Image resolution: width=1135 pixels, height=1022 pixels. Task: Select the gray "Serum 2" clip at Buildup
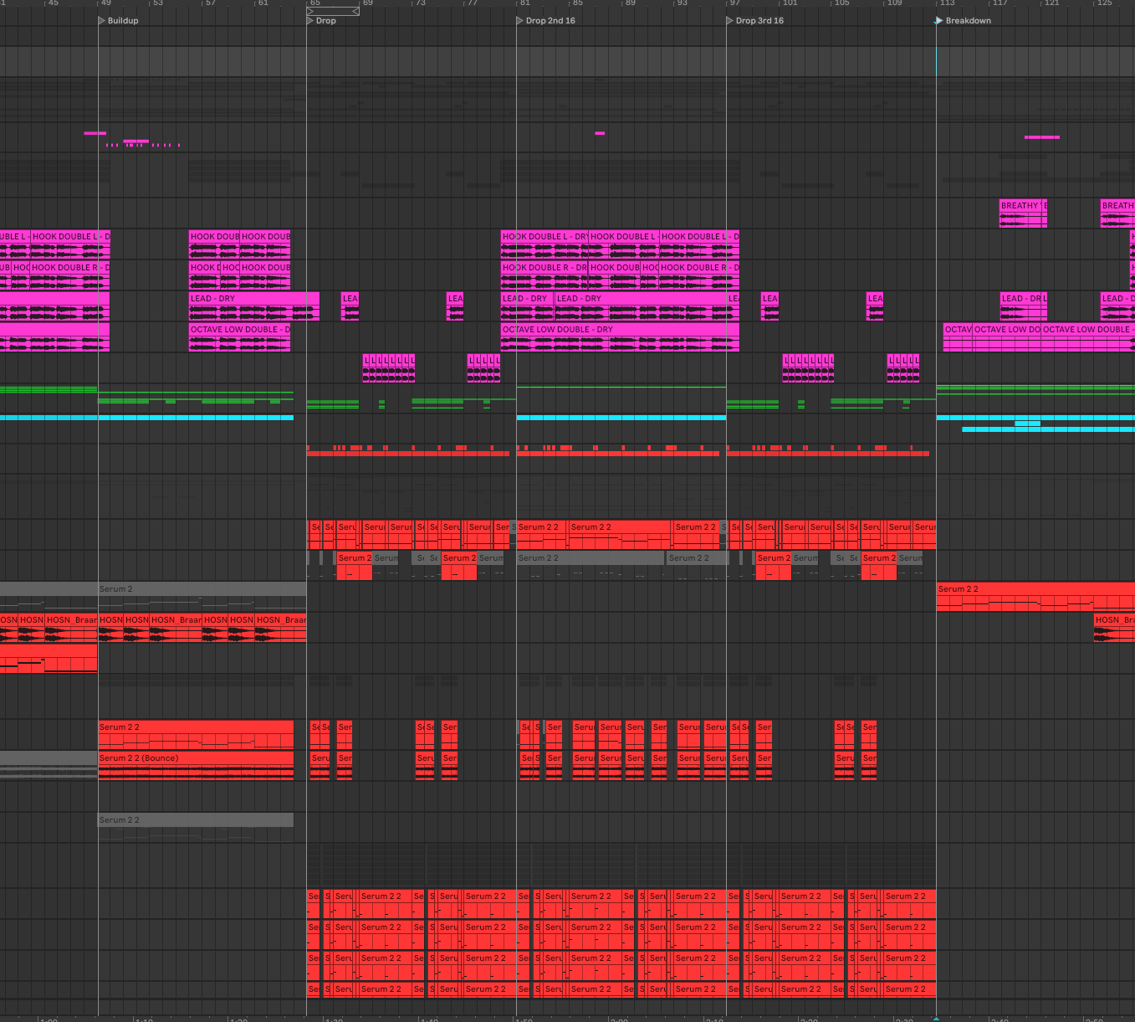click(x=202, y=589)
